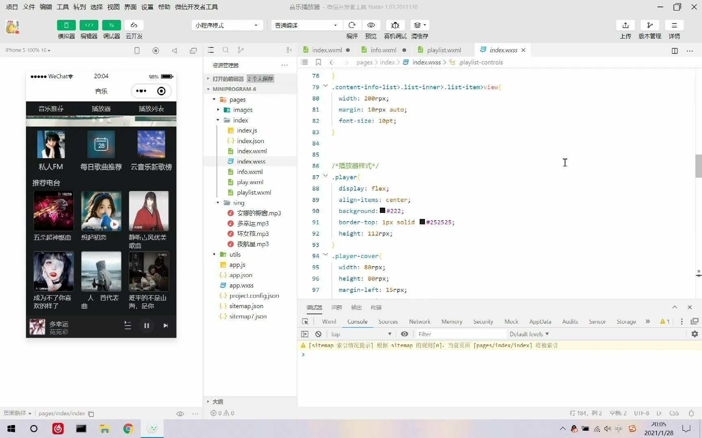
Task: Collapse the sidebar panel icon
Action: pyautogui.click(x=289, y=50)
